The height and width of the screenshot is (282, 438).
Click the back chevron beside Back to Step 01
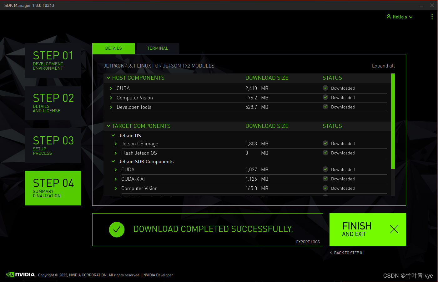pyautogui.click(x=331, y=253)
